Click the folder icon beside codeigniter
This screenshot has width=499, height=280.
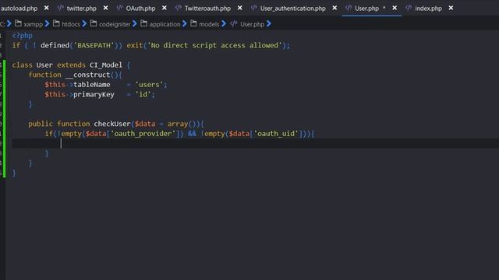[x=94, y=23]
